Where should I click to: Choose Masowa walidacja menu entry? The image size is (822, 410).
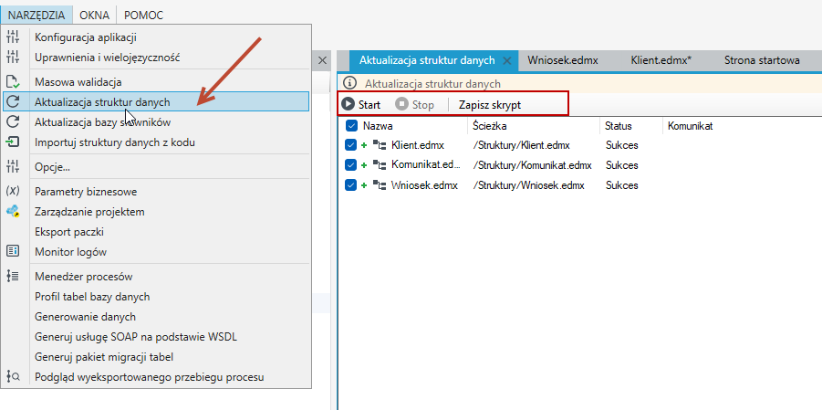pyautogui.click(x=156, y=82)
